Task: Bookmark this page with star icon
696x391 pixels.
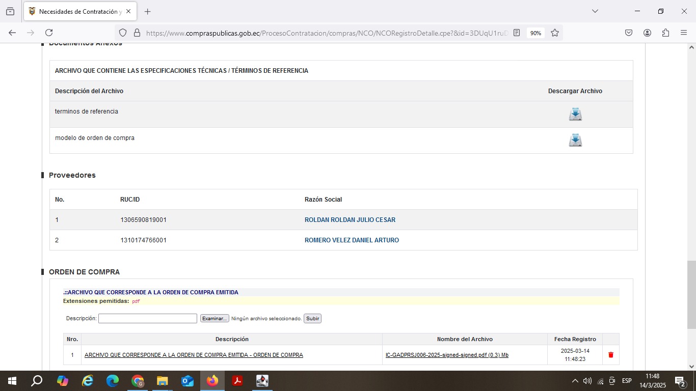Action: click(555, 33)
